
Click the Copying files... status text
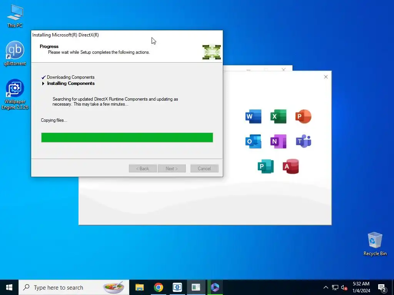pyautogui.click(x=54, y=120)
